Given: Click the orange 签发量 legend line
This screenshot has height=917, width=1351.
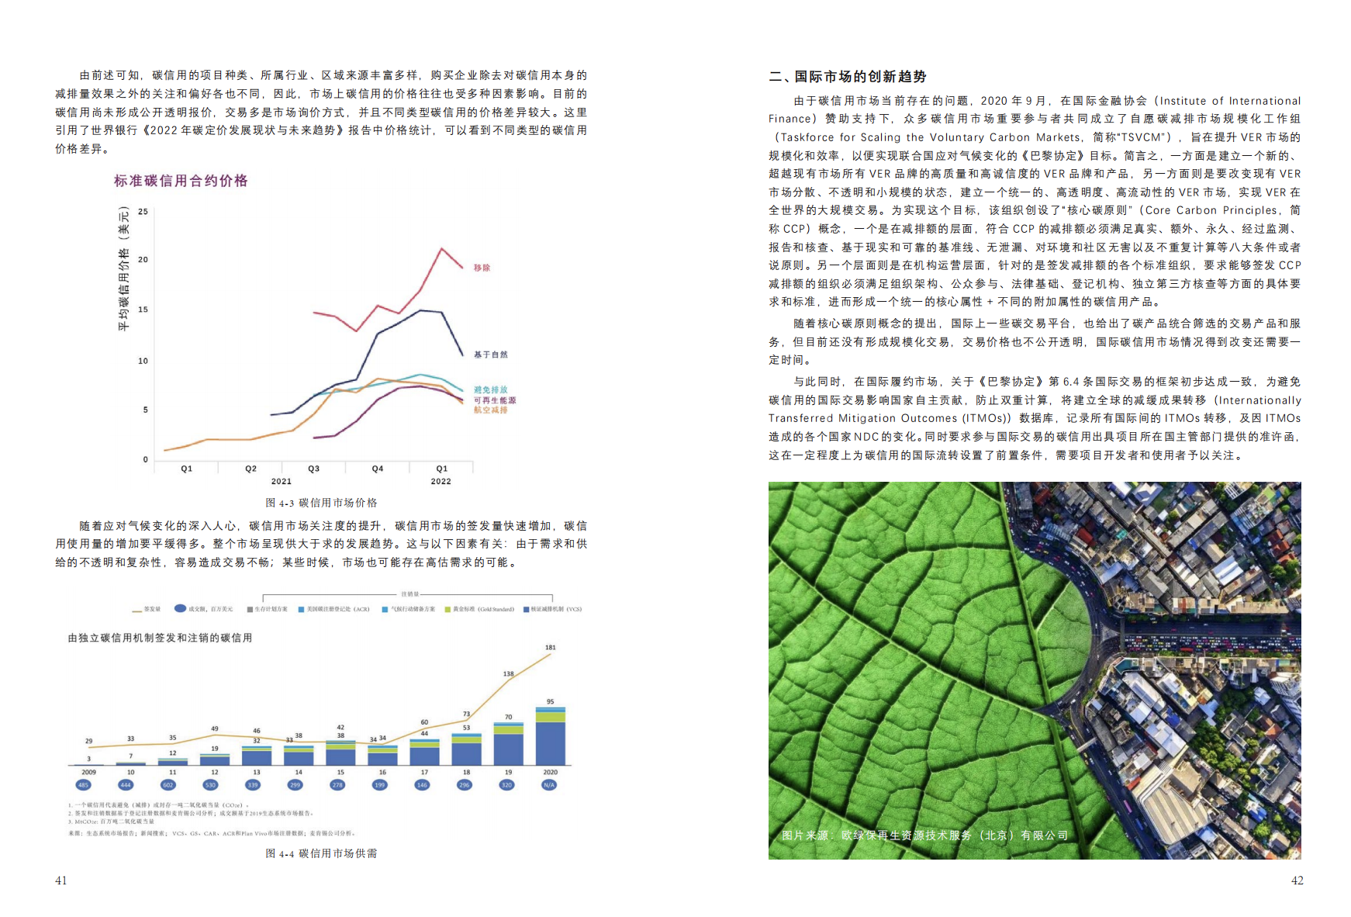Looking at the screenshot, I should click(136, 610).
